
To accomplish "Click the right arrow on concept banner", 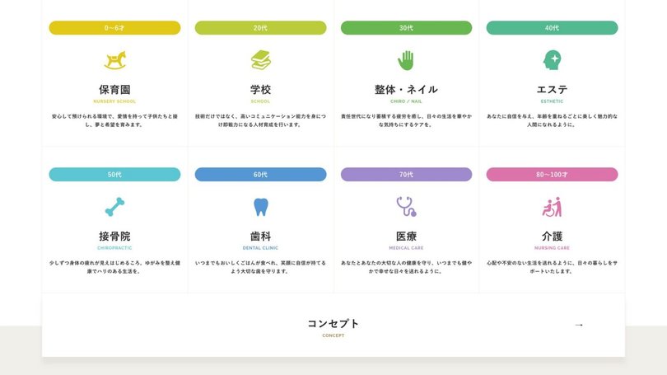I will click(x=579, y=325).
